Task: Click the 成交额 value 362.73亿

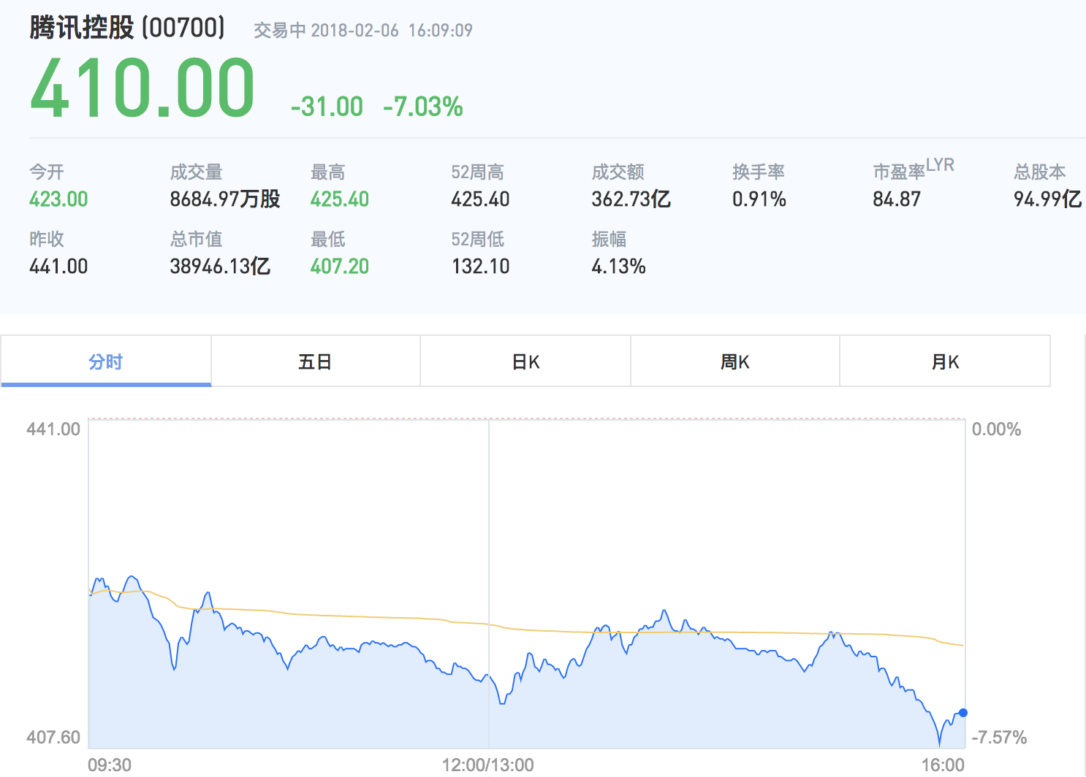Action: coord(631,199)
